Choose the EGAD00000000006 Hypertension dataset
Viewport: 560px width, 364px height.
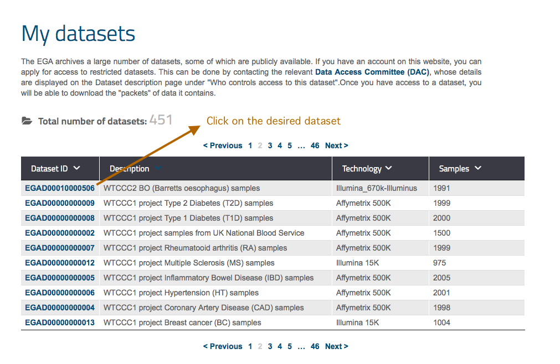click(x=60, y=293)
